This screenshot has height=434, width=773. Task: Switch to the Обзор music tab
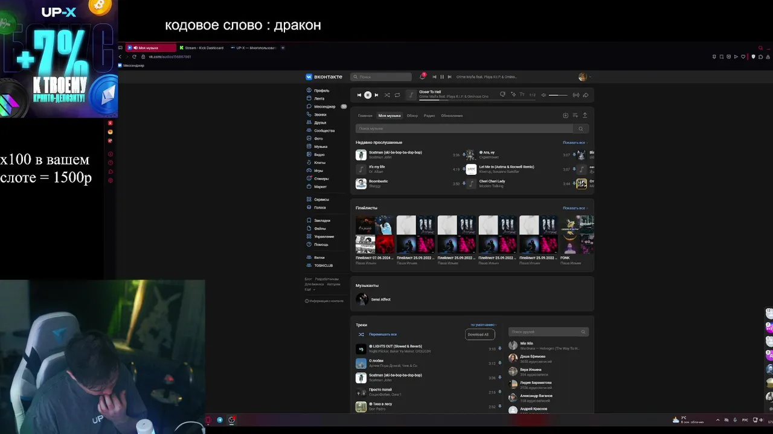(x=412, y=116)
